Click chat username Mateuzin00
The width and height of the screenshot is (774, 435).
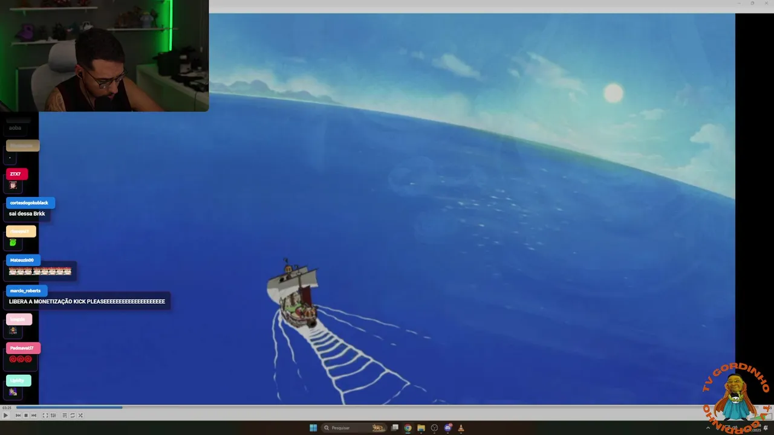[22, 260]
